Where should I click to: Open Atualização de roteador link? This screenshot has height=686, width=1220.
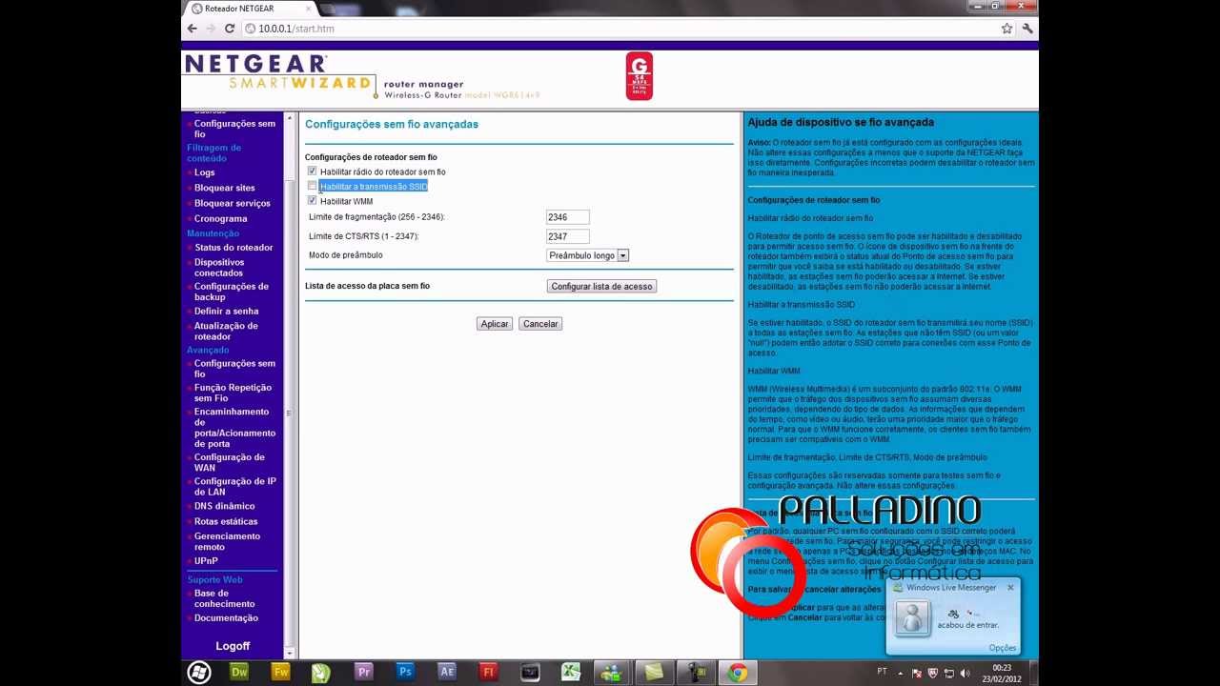point(226,331)
